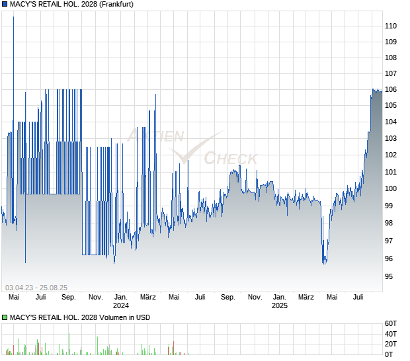Click the green volume legend square

5,317
